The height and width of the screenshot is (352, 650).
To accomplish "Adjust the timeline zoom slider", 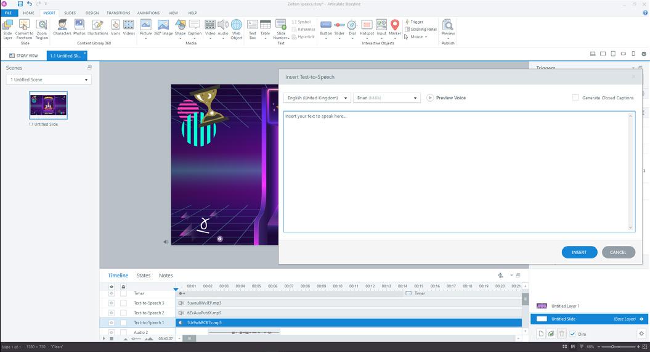I will click(136, 338).
